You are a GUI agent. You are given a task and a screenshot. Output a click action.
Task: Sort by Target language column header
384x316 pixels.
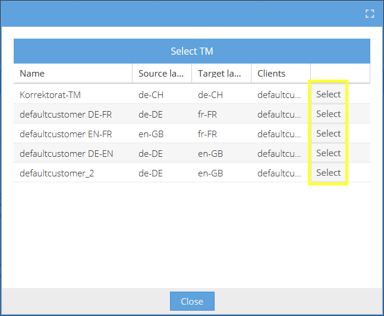(221, 74)
